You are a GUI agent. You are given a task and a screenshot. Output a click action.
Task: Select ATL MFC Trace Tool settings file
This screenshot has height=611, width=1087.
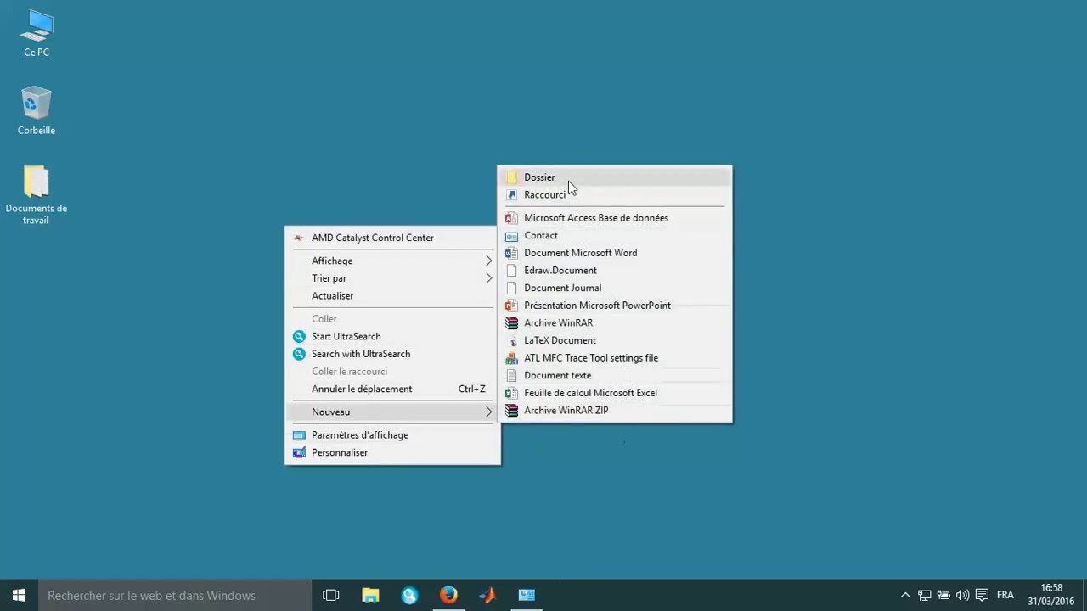[614, 358]
